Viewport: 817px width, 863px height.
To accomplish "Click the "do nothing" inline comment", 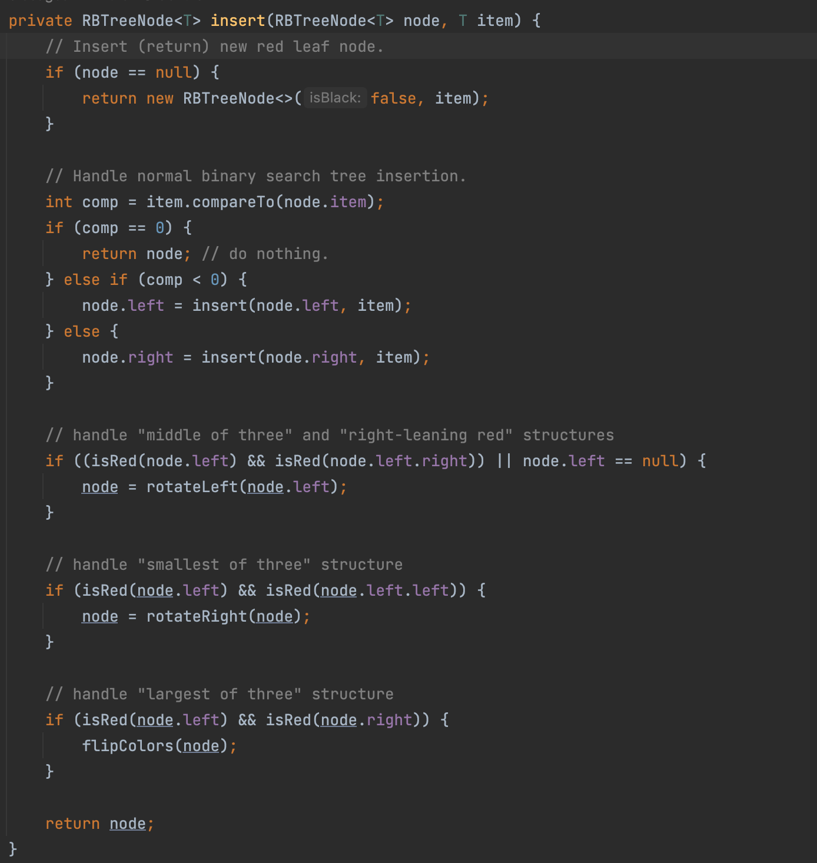I will [265, 254].
